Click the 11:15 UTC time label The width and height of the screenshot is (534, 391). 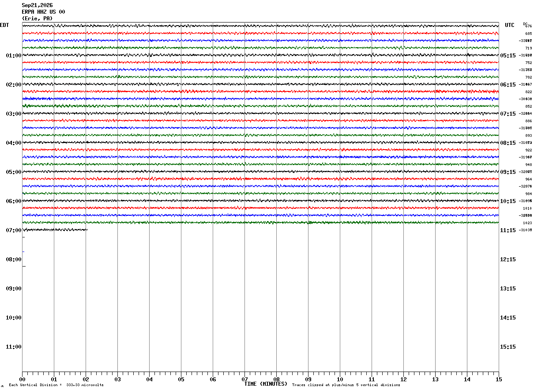(508, 230)
